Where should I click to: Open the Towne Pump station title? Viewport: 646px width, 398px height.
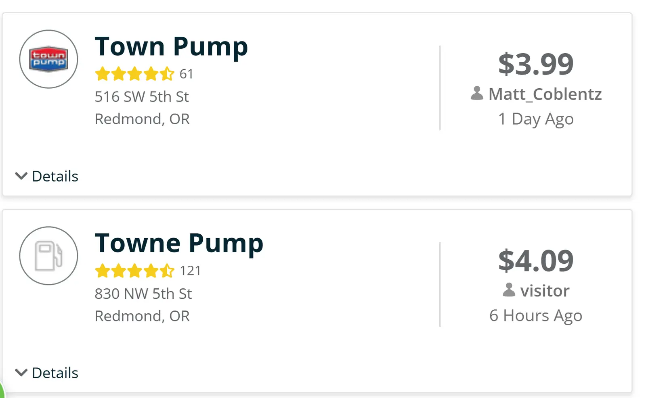(179, 243)
